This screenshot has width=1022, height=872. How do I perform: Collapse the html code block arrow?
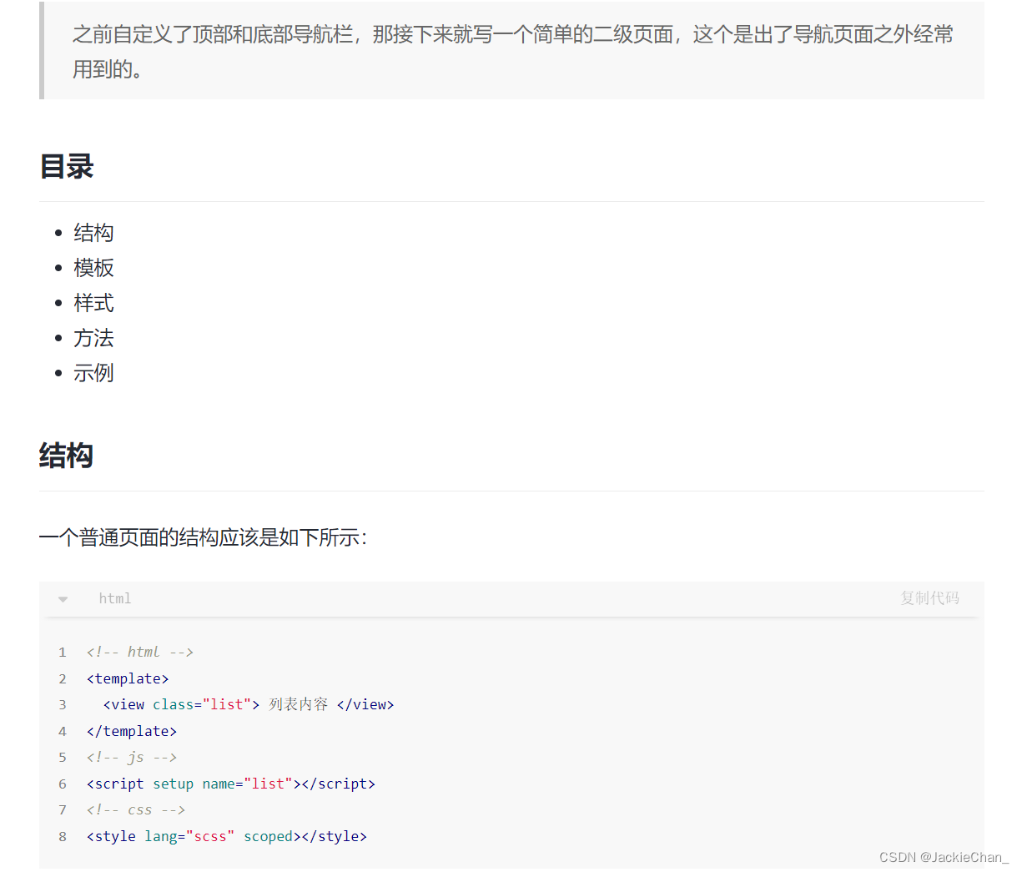tap(63, 599)
